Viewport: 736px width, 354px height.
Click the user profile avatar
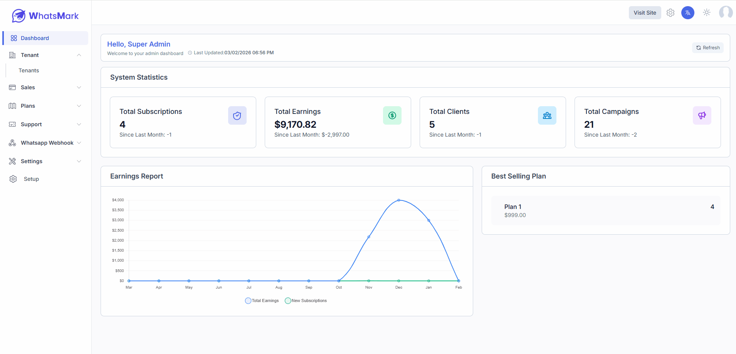coord(726,13)
